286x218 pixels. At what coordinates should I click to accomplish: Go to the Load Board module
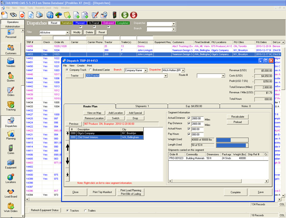pyautogui.click(x=11, y=193)
